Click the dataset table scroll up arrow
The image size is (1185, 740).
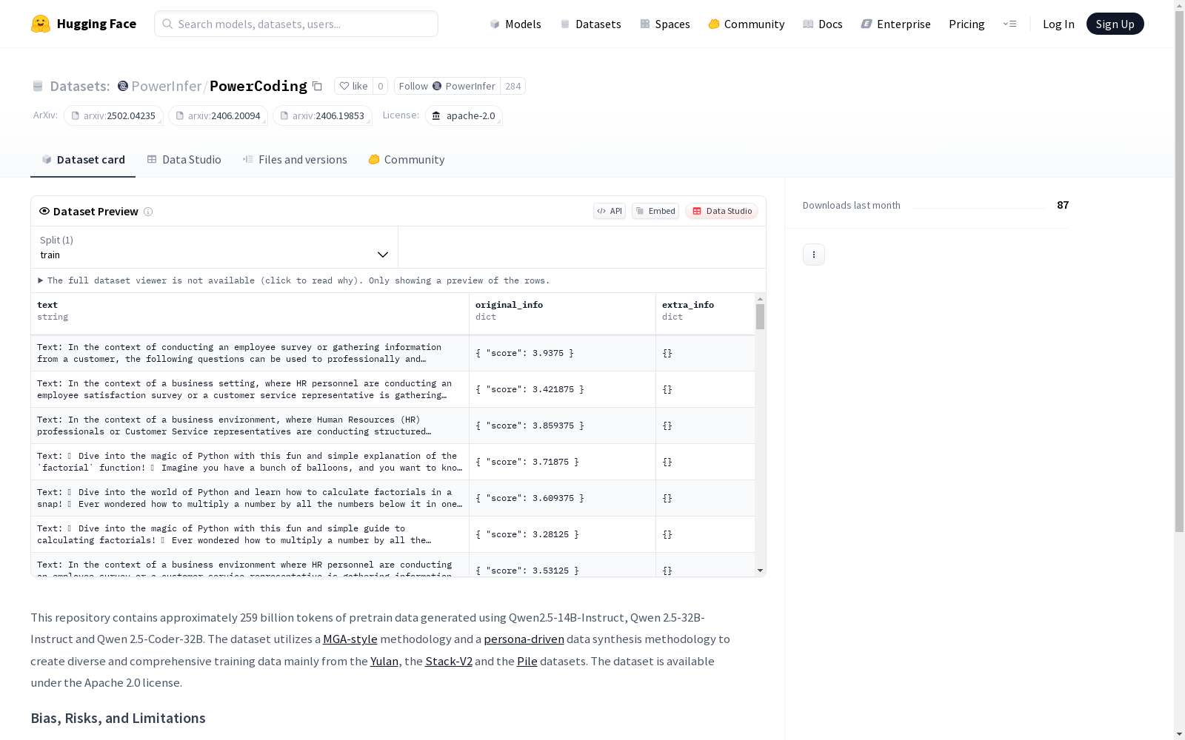pyautogui.click(x=760, y=299)
